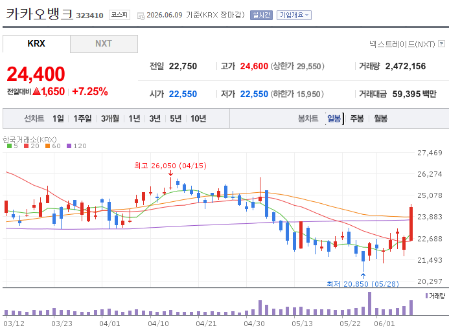The height and width of the screenshot is (330, 449).
Task: Select the 월봉 monthly candle chart
Action: [x=380, y=118]
